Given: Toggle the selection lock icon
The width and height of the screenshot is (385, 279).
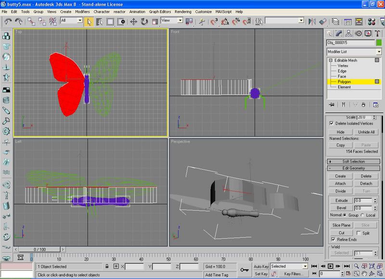Looking at the screenshot, I should 106,266.
